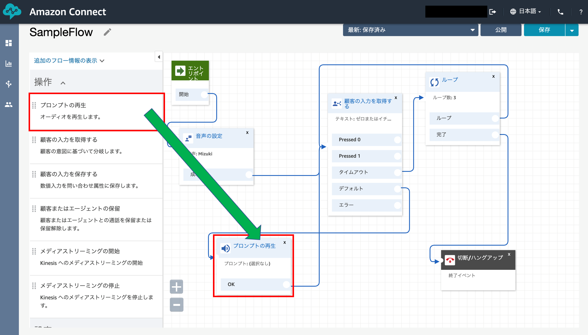Click the 保存 save button

click(544, 30)
